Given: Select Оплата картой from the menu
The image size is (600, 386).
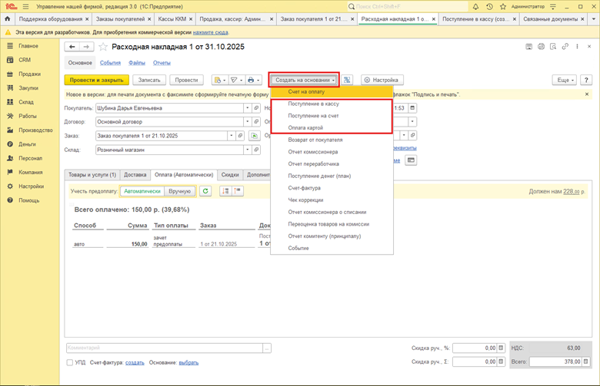Looking at the screenshot, I should pos(305,127).
